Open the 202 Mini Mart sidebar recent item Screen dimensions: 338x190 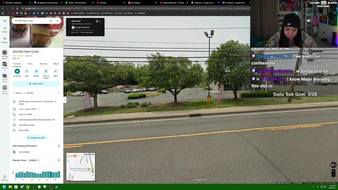click(x=4, y=55)
